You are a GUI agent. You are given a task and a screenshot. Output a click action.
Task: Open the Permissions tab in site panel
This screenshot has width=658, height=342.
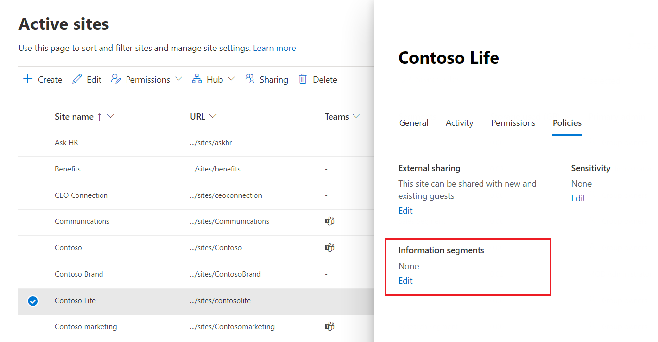tap(513, 123)
